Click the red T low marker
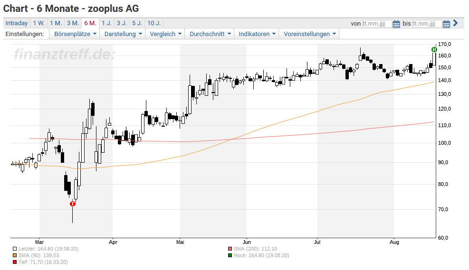This screenshot has width=469, height=270. pyautogui.click(x=73, y=204)
